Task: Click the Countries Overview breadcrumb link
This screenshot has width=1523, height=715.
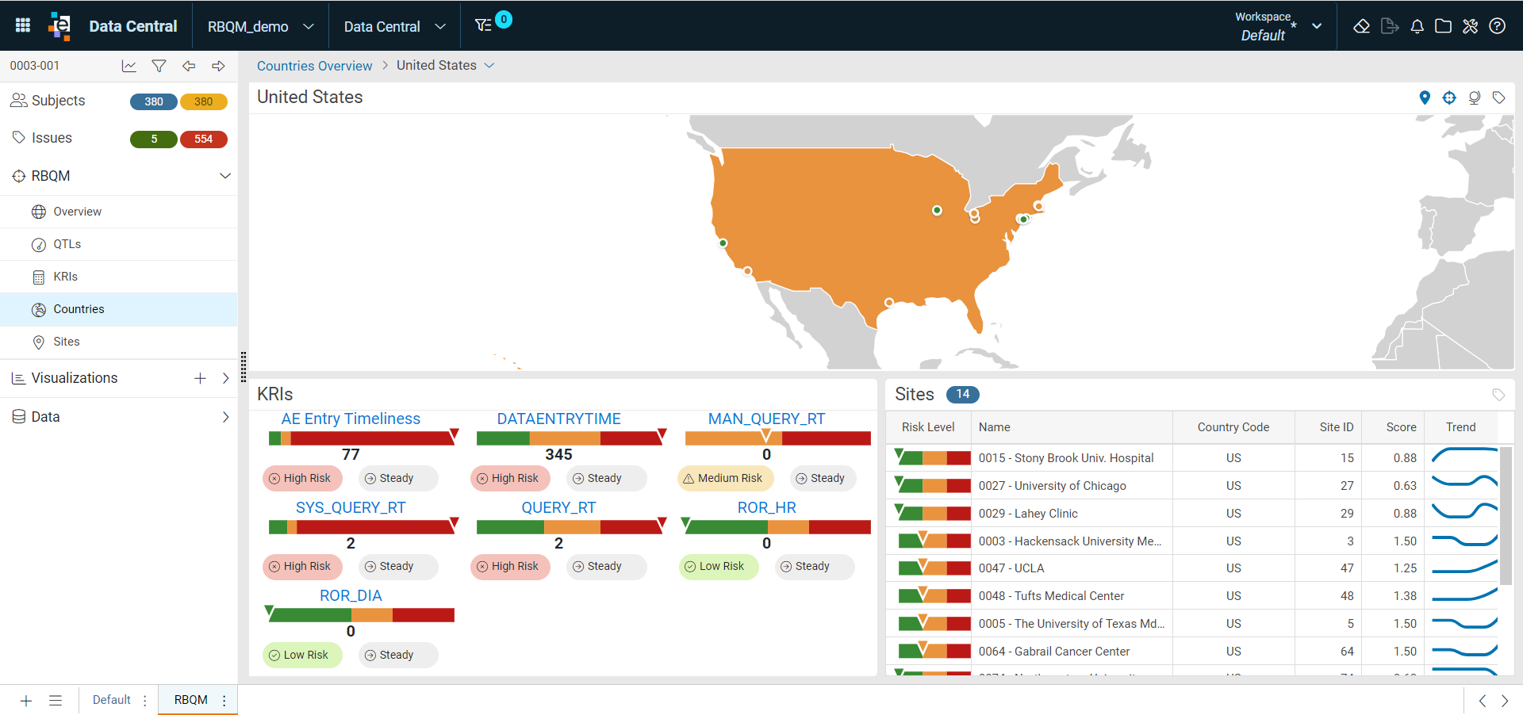Action: tap(314, 66)
